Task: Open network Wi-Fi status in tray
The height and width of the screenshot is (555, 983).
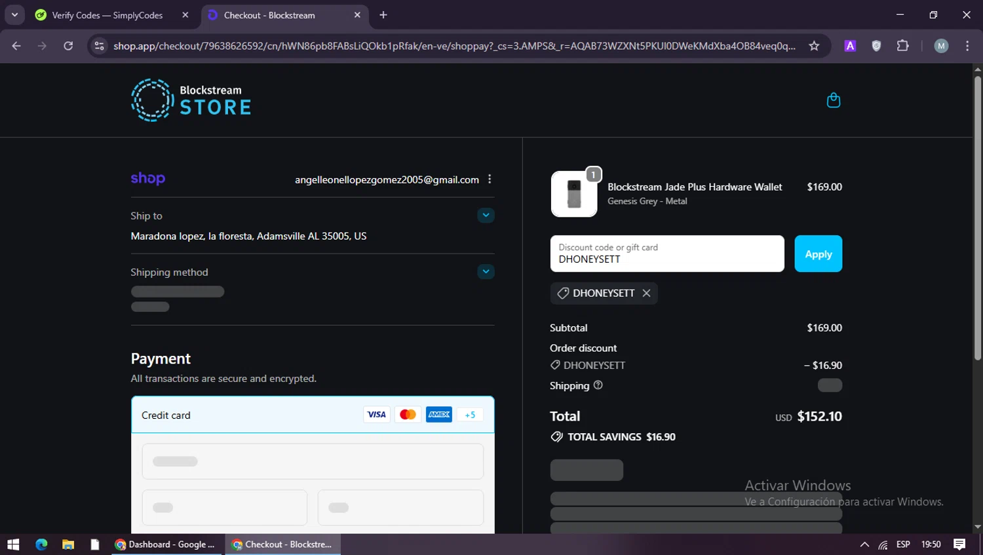Action: 883,545
